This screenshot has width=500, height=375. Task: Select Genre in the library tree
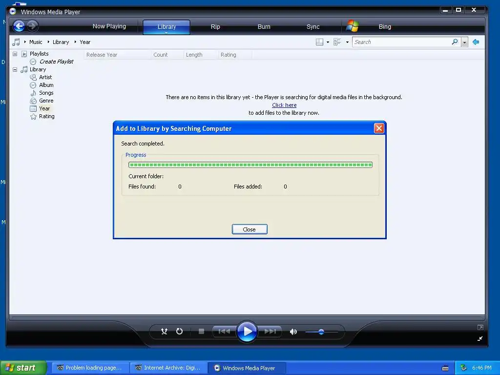(x=46, y=101)
